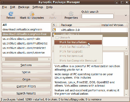Tick the Unmark checkbox in context menu

tap(57, 37)
